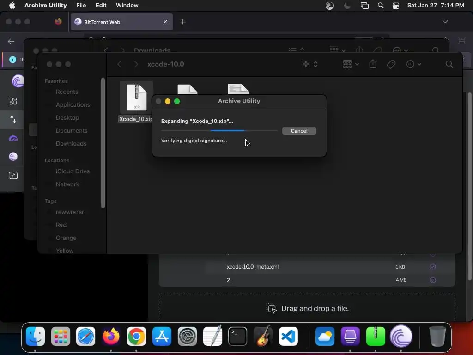The width and height of the screenshot is (473, 355).
Task: Open System Settings from the Dock
Action: [187, 336]
